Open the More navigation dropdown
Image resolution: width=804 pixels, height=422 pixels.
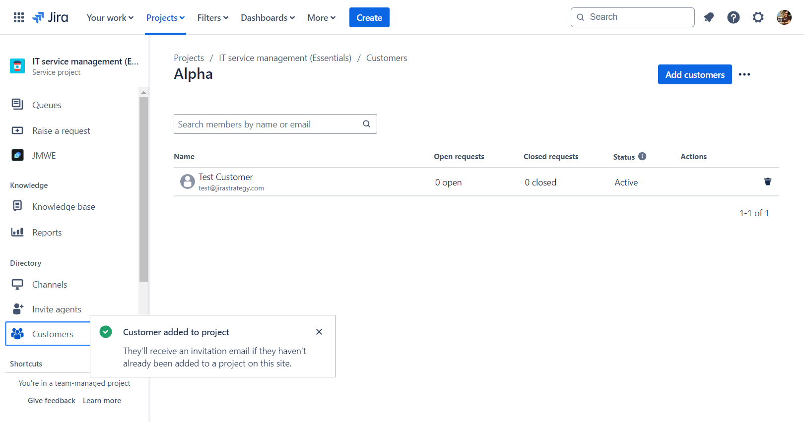[x=321, y=17]
